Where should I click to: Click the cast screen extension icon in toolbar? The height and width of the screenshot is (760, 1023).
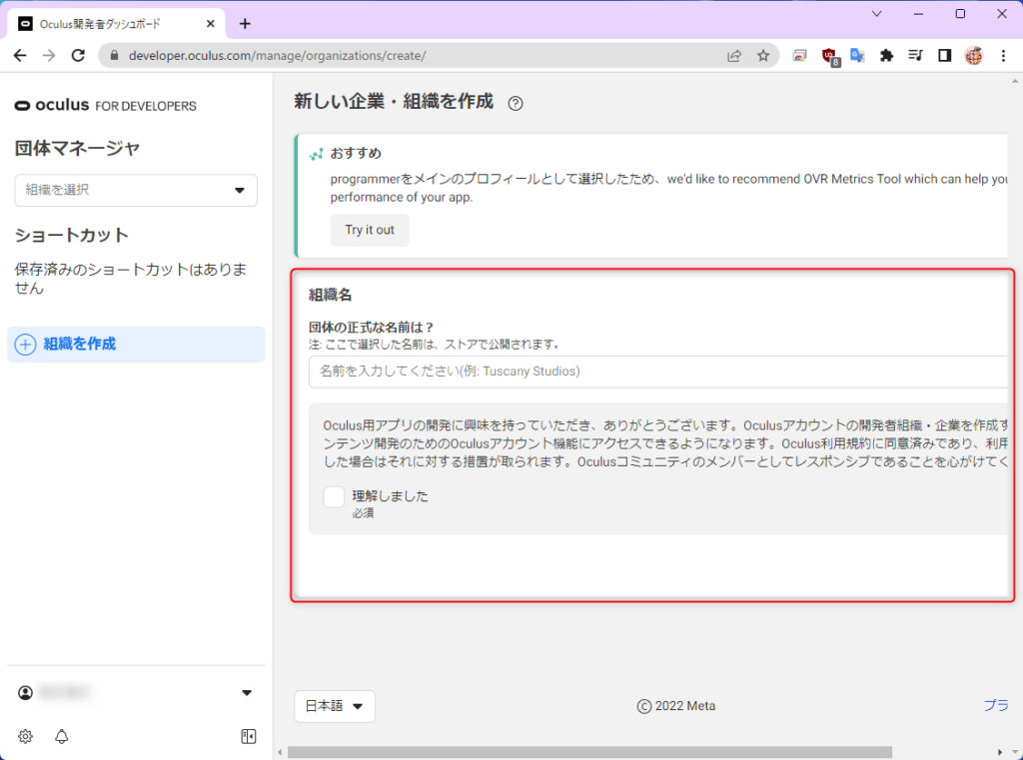tap(800, 56)
